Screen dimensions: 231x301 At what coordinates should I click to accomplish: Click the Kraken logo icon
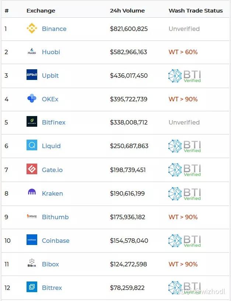[x=32, y=193]
